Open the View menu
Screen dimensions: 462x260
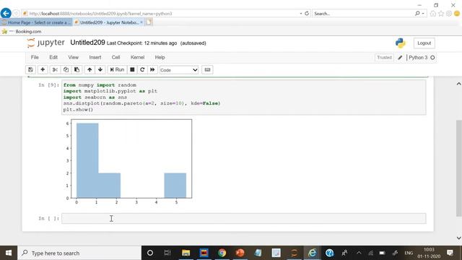coord(74,57)
